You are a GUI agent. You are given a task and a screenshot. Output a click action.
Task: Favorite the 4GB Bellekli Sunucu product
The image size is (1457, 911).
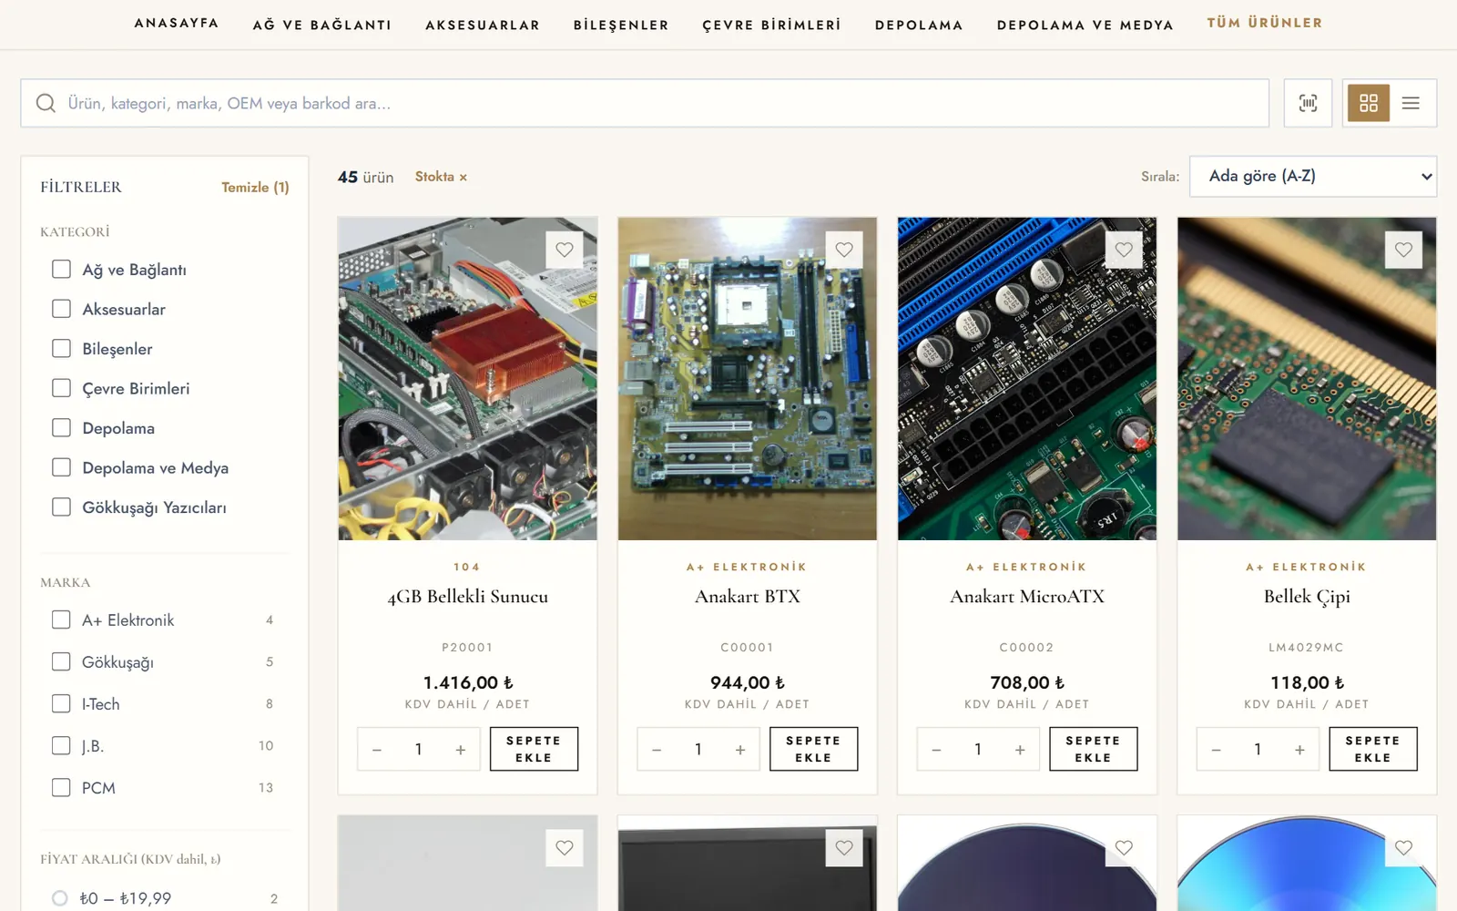click(565, 250)
